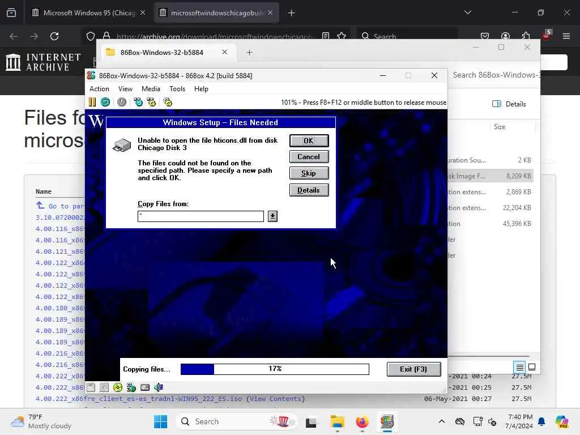This screenshot has height=435, width=580.
Task: Open File Explorer from taskbar
Action: 338,421
